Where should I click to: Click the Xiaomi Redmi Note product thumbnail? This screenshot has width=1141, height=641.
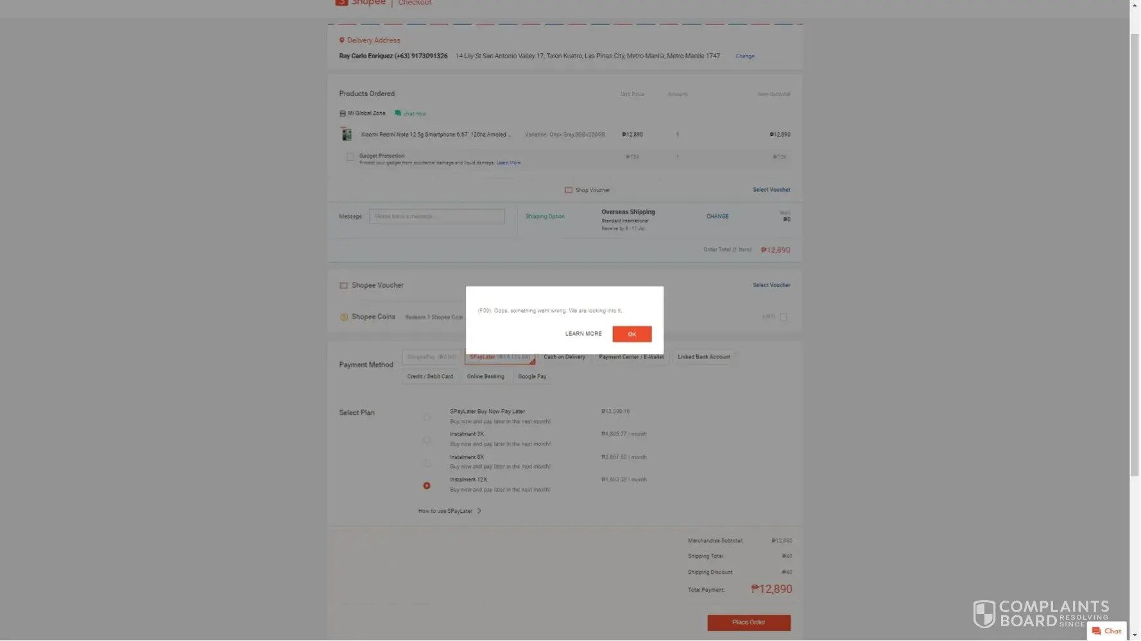347,135
